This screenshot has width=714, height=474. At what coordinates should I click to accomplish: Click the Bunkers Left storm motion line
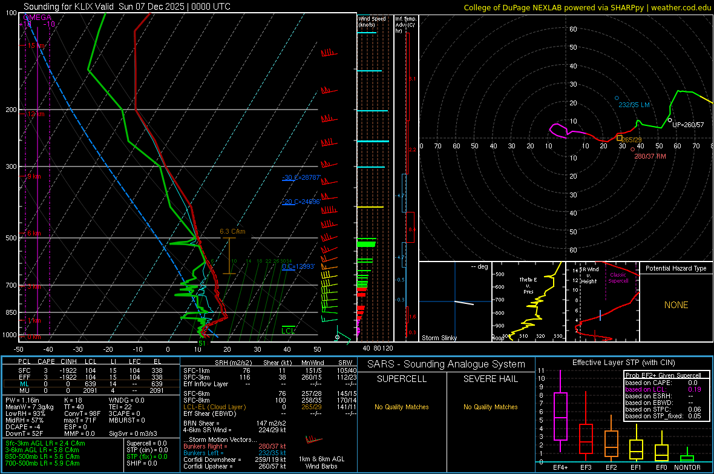[x=235, y=453]
